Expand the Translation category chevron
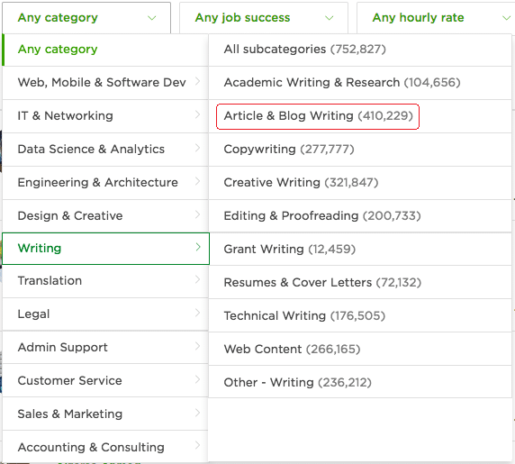 pyautogui.click(x=197, y=279)
